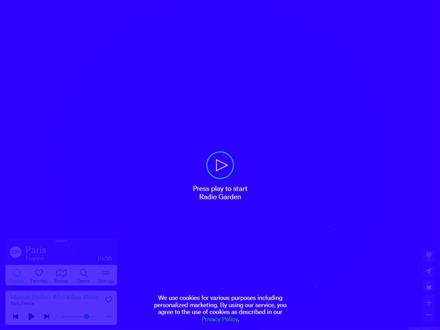Select the Miondo Radio - Afro Vibes Music title

55,297
